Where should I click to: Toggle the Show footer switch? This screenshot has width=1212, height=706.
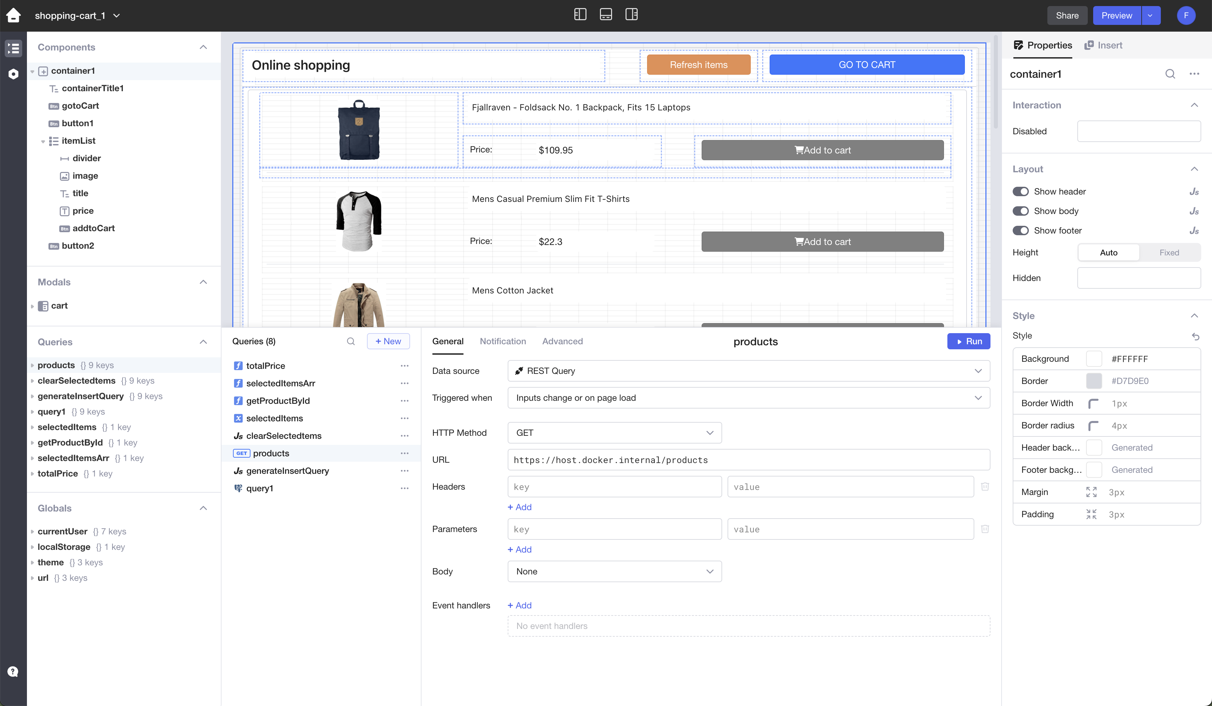point(1020,231)
